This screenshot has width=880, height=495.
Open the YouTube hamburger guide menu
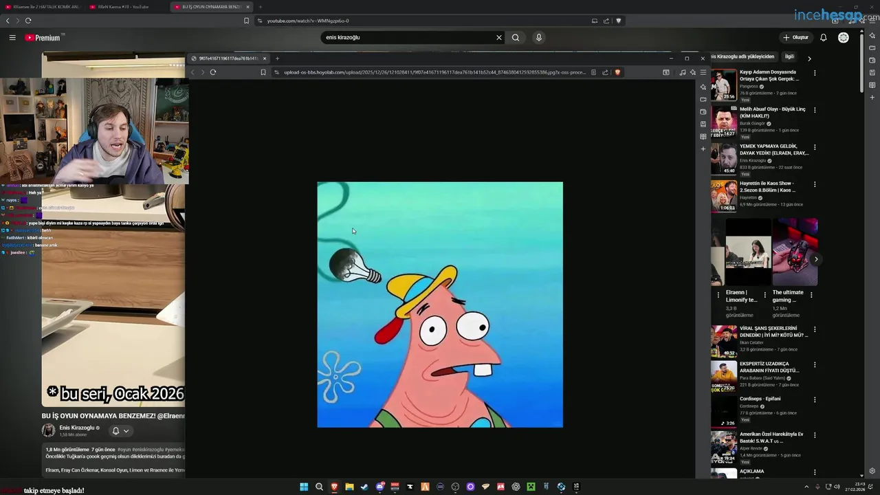tap(12, 38)
